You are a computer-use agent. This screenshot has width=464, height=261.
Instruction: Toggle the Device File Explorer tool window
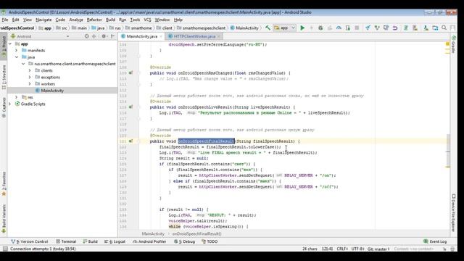tap(453, 212)
